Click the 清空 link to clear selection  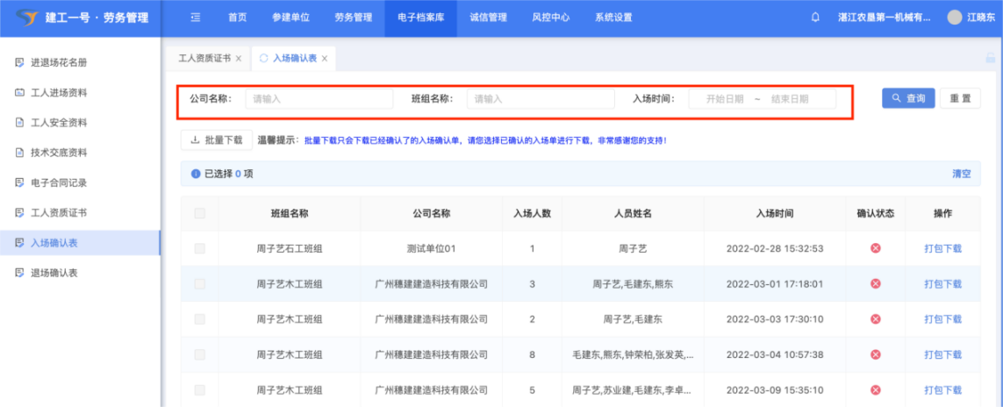[962, 174]
